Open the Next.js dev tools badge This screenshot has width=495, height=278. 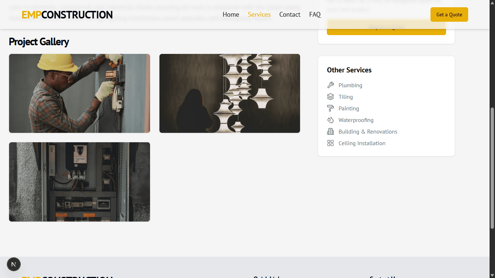pos(14,264)
